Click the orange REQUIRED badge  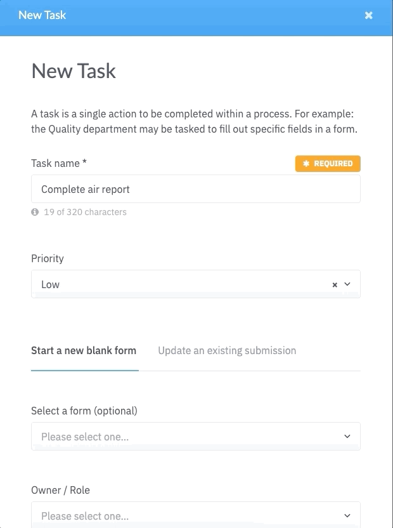[328, 164]
